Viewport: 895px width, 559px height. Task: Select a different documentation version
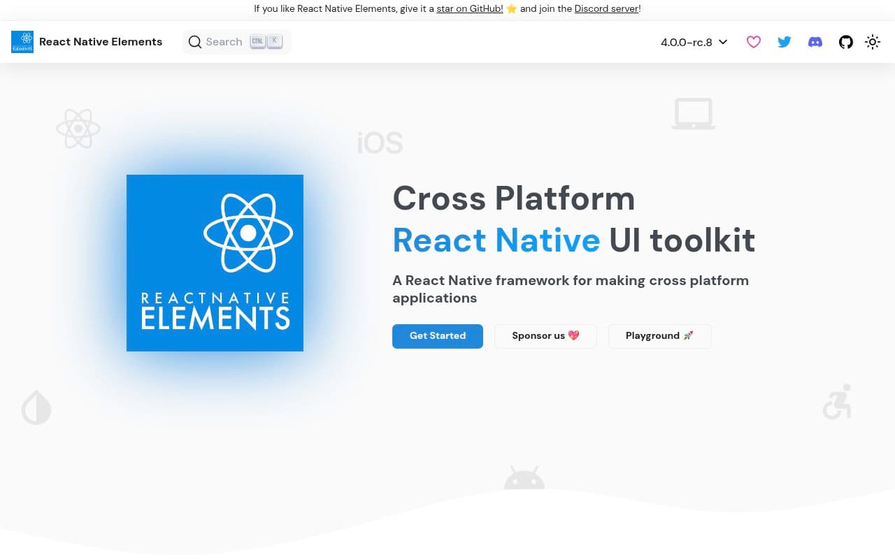694,42
